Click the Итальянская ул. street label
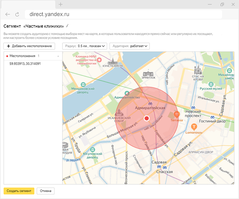 (x=209, y=99)
